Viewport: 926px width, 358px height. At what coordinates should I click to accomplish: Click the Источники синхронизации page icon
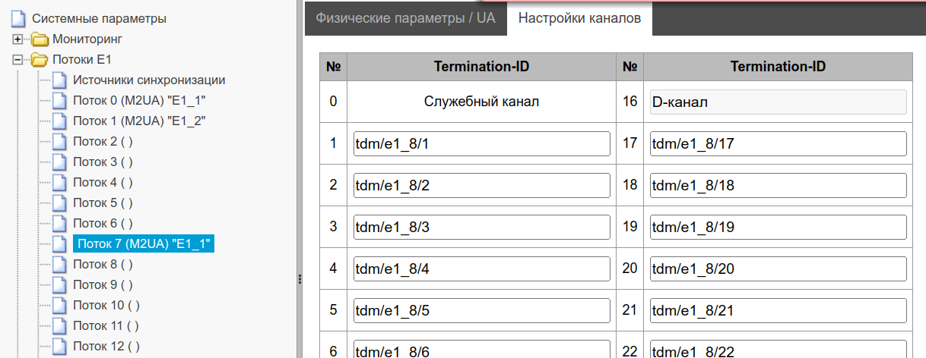point(60,80)
